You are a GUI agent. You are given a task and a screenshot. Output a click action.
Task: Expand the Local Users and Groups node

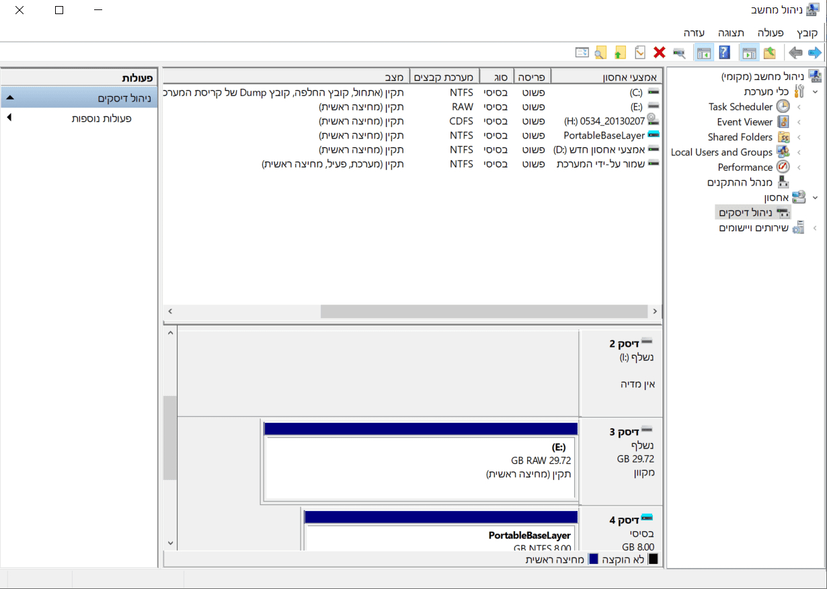coord(799,152)
